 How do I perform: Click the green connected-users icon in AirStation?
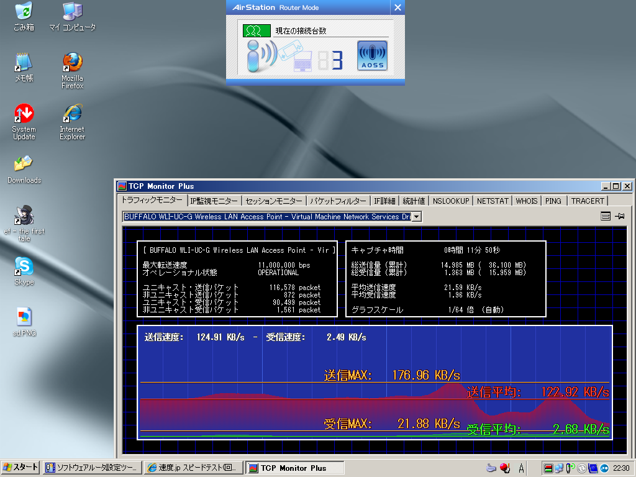[257, 31]
